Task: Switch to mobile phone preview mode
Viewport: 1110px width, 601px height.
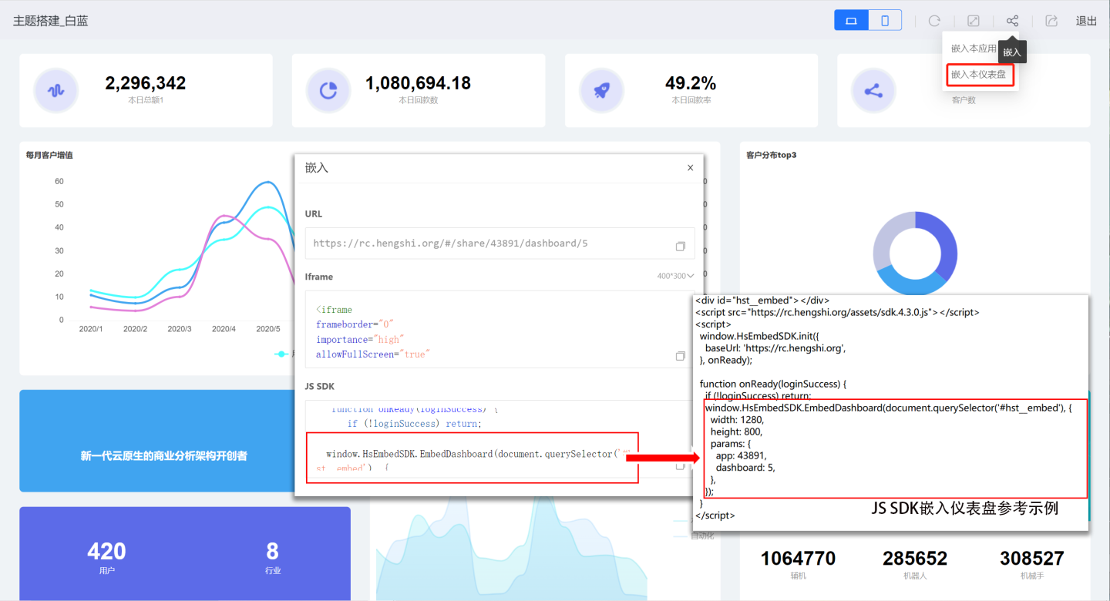Action: pyautogui.click(x=885, y=21)
